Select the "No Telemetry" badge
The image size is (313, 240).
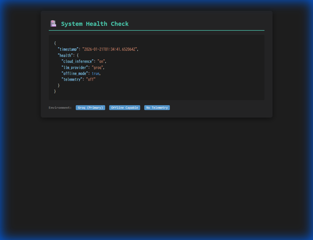point(157,107)
